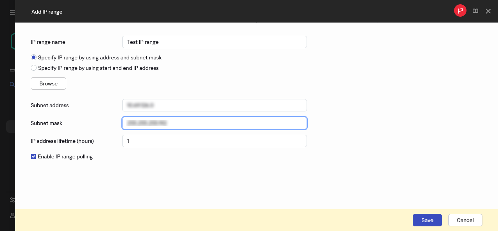The image size is (498, 231).
Task: Close the Add IP range dialog
Action: 488,11
